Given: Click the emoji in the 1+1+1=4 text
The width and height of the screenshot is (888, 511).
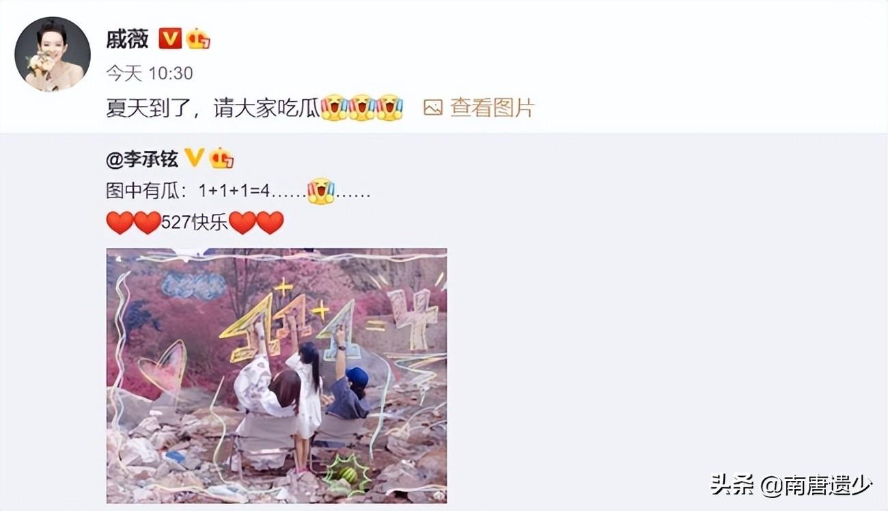Looking at the screenshot, I should click(x=320, y=191).
